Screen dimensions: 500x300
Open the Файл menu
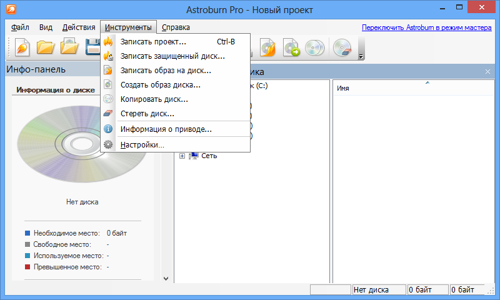point(20,27)
